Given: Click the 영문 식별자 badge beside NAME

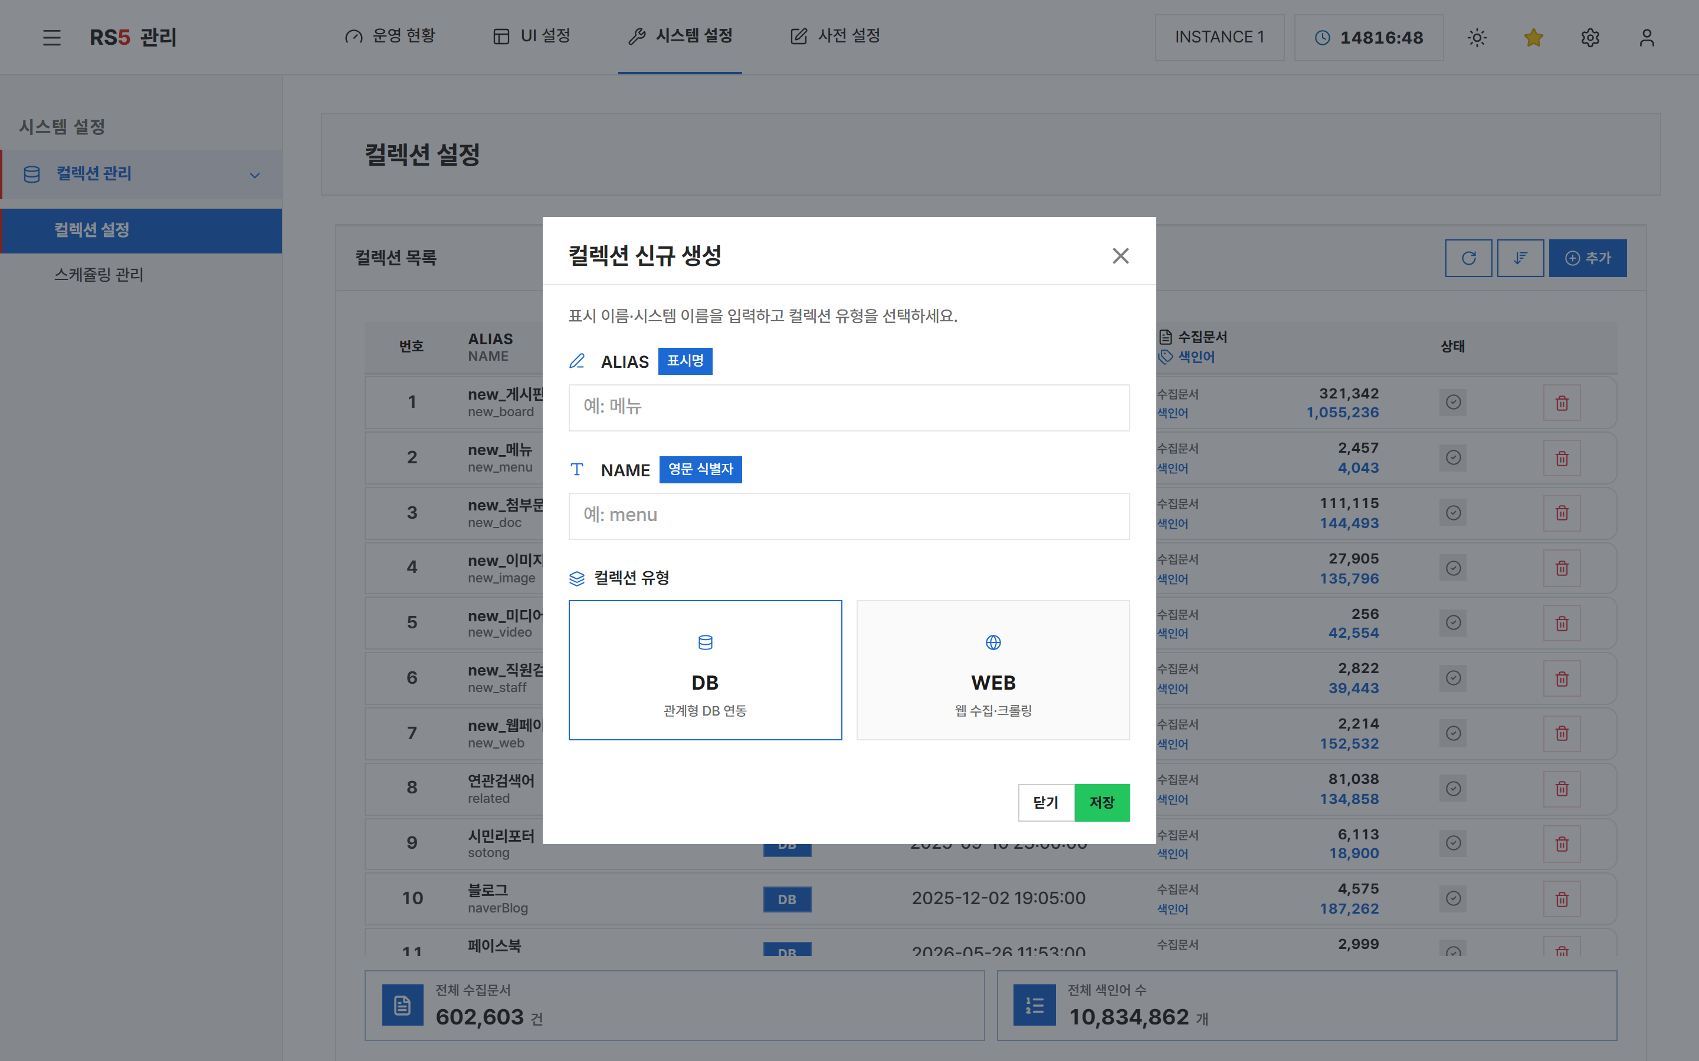Looking at the screenshot, I should [701, 469].
